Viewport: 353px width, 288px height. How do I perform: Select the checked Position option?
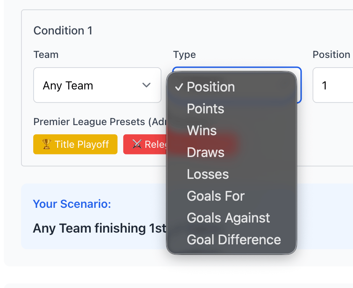(x=211, y=87)
